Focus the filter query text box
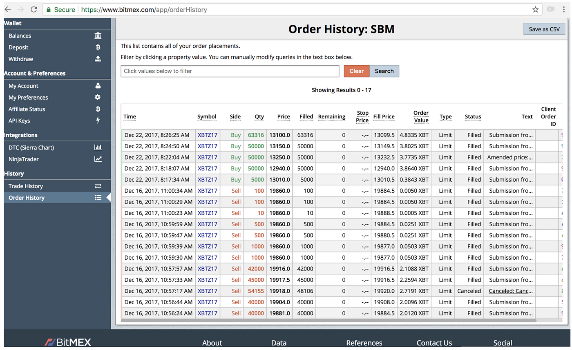The width and height of the screenshot is (572, 350). click(x=230, y=71)
